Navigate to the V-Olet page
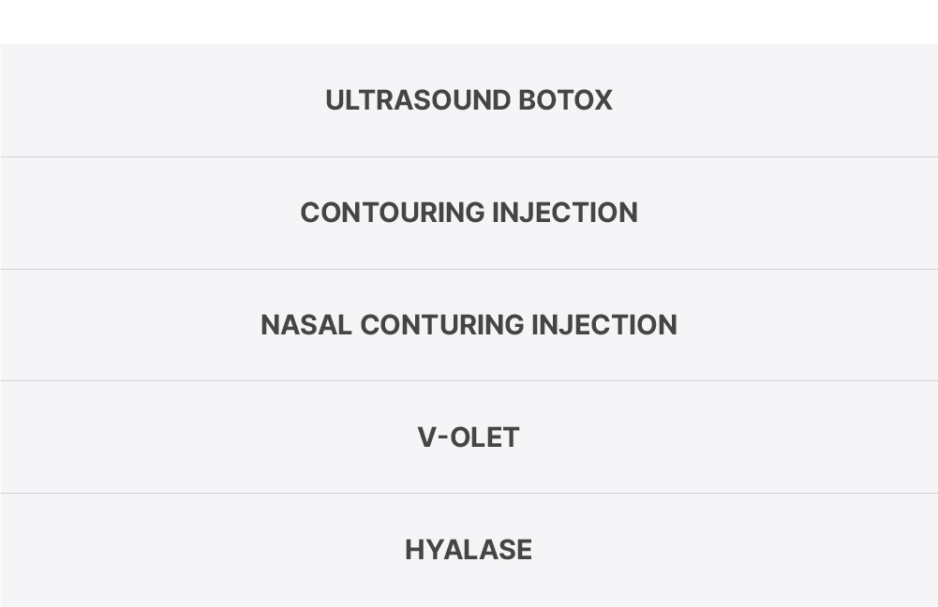The image size is (938, 607). click(x=469, y=437)
